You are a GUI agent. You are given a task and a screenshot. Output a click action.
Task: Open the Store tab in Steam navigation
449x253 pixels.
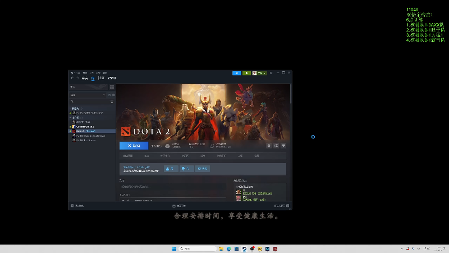[x=85, y=78]
